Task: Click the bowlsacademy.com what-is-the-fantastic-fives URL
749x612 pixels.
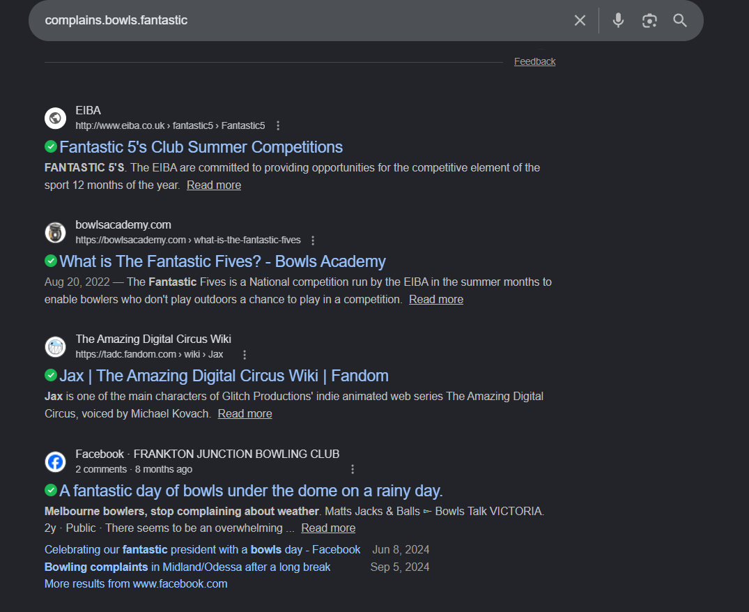Action: (x=187, y=240)
